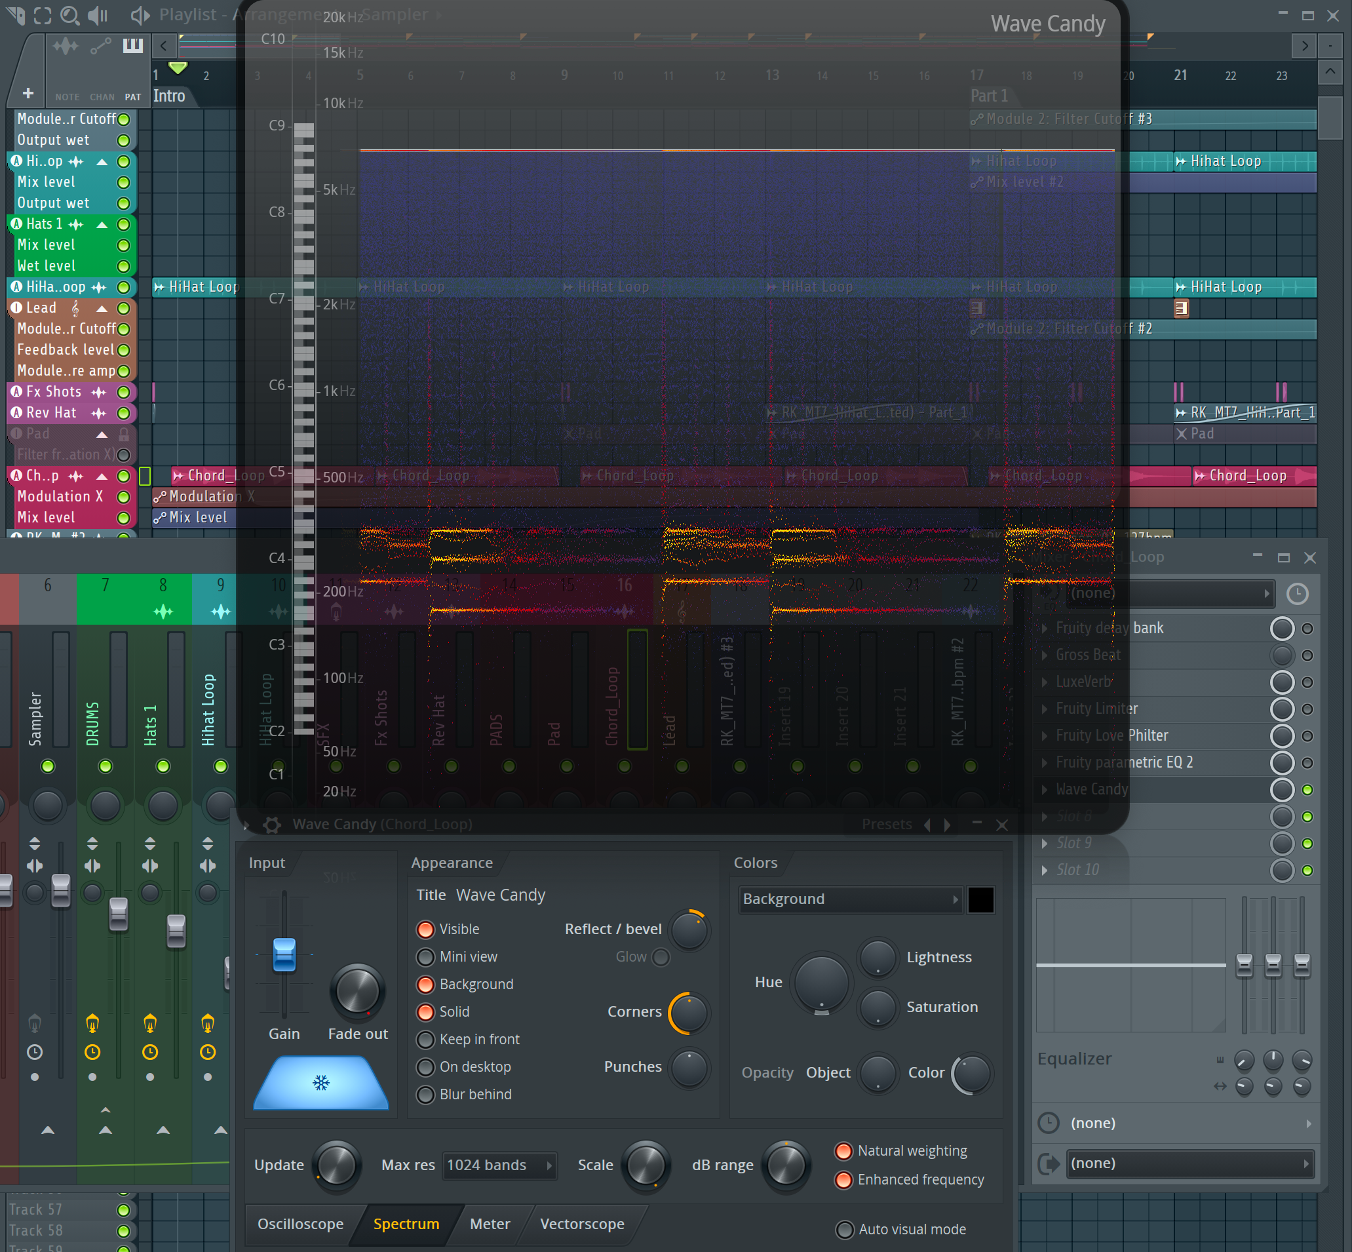Select the pattern clip focus piano icon
The height and width of the screenshot is (1252, 1352).
(x=133, y=45)
